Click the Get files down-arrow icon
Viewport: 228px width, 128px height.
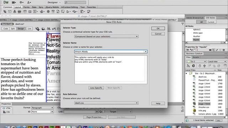tap(199, 66)
